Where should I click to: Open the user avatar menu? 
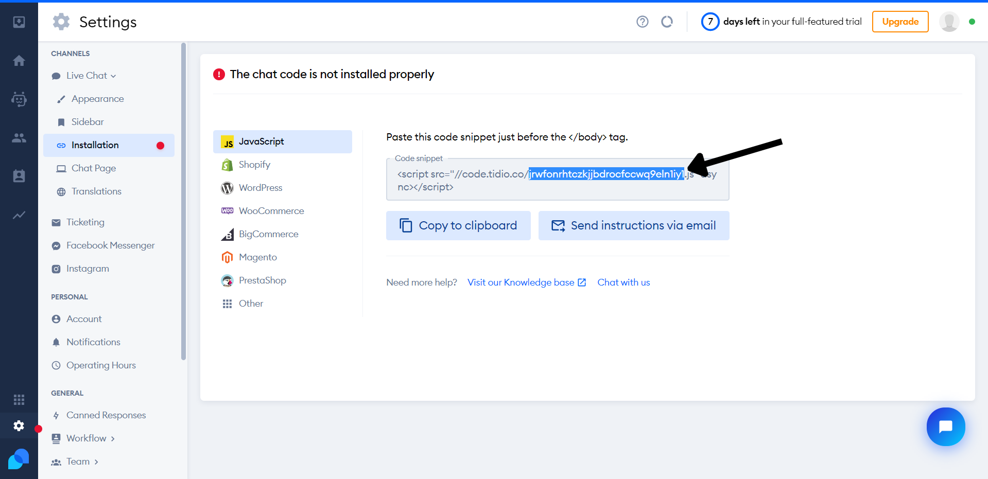point(949,22)
